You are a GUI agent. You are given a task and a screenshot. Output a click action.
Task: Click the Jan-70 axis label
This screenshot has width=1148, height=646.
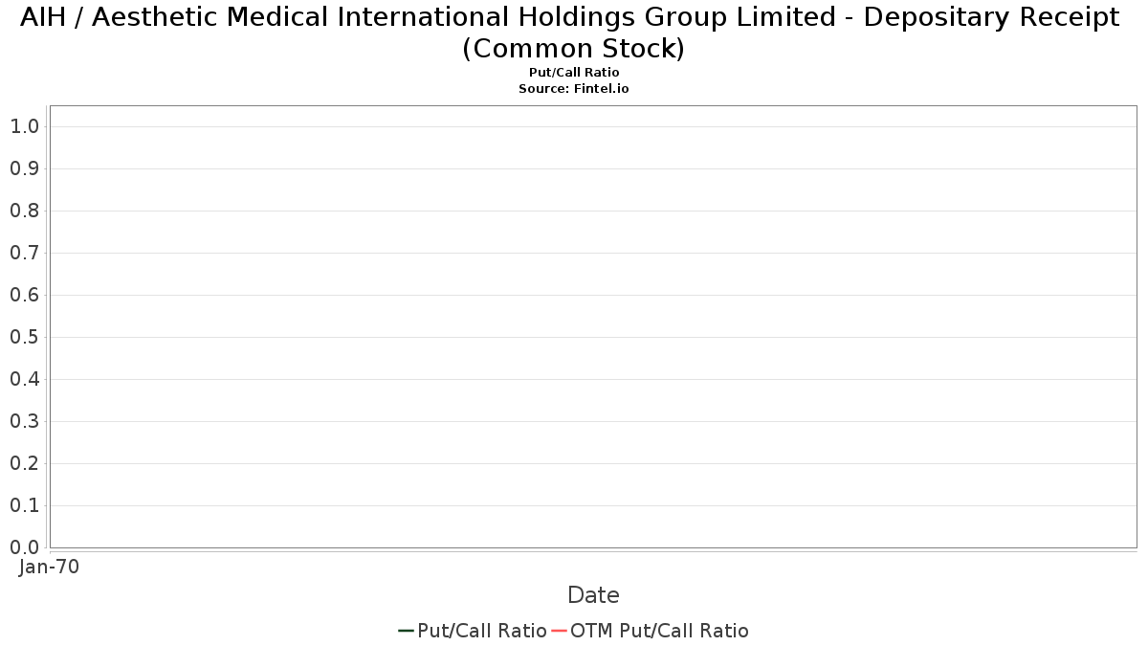click(x=49, y=567)
